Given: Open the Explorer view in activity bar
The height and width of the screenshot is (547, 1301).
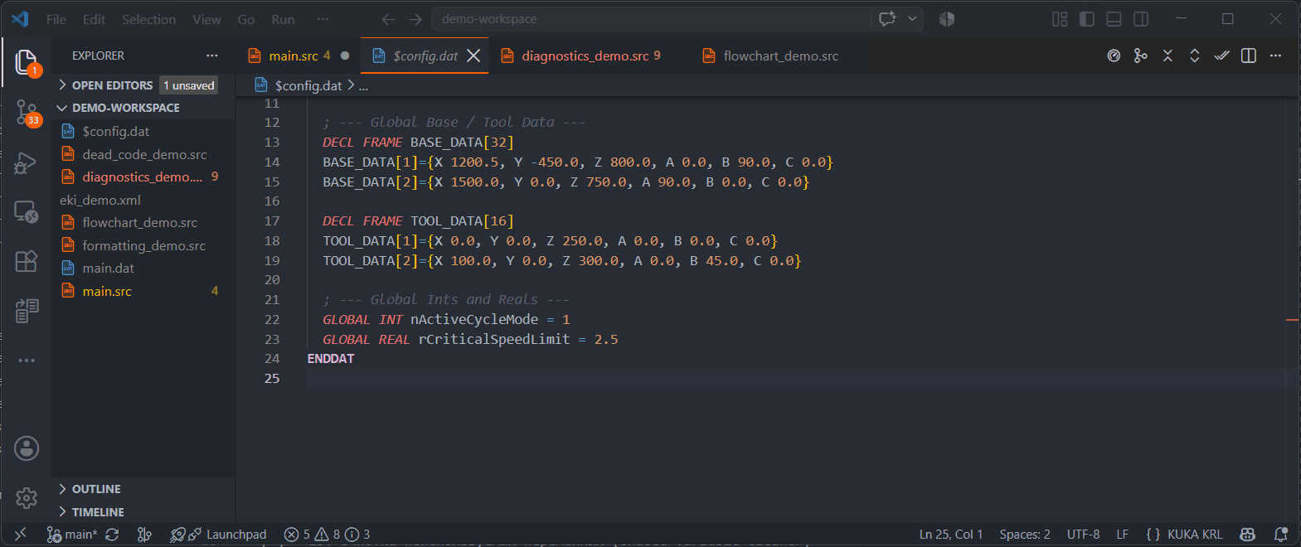Looking at the screenshot, I should (x=27, y=62).
